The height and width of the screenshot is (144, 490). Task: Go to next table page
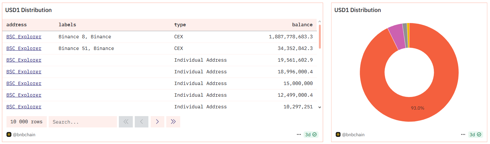[157, 122]
